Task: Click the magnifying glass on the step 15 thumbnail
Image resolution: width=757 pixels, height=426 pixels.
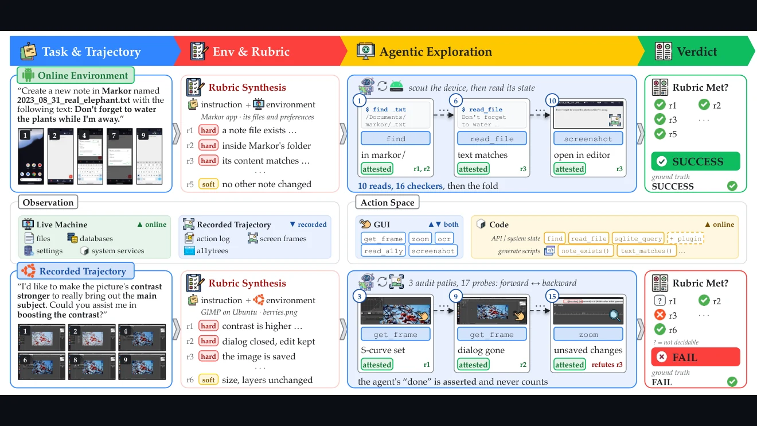Action: coord(615,315)
